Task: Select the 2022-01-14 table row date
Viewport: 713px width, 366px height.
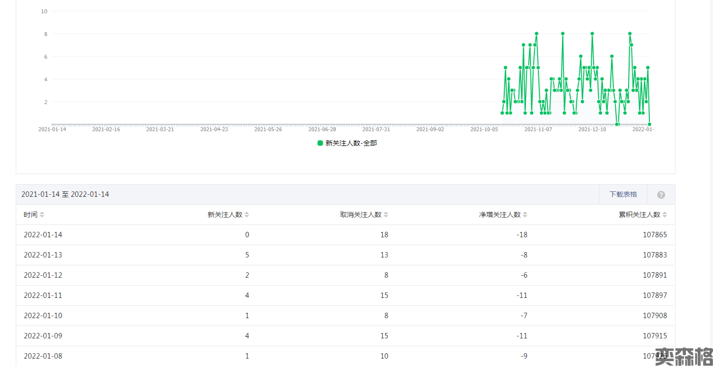Action: click(x=43, y=235)
